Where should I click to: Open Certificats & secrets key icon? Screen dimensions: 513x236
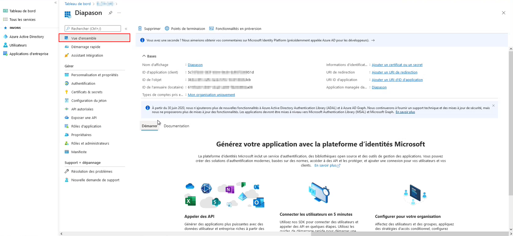click(x=67, y=92)
